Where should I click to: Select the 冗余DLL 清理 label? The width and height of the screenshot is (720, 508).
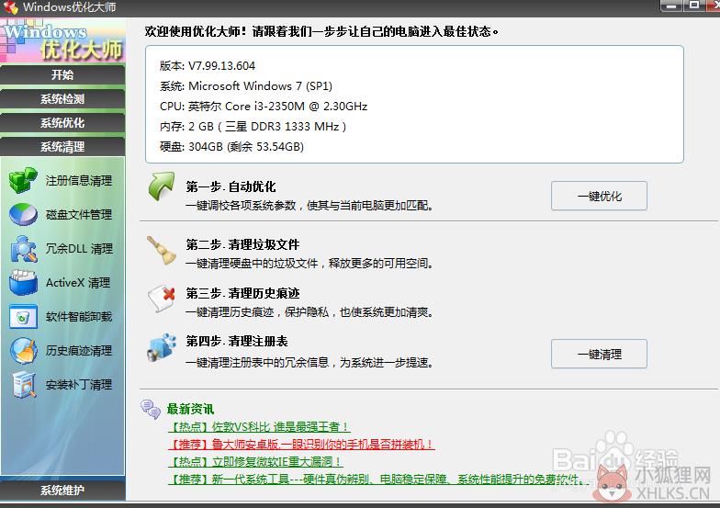point(79,248)
